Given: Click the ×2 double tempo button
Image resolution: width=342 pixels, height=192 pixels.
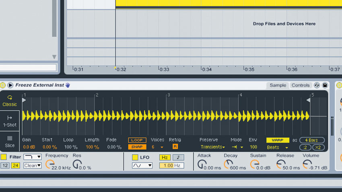Looking at the screenshot, I should [x=318, y=147].
